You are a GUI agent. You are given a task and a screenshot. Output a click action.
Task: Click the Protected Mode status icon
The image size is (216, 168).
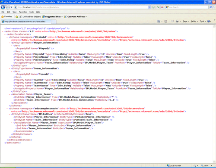click(195, 165)
